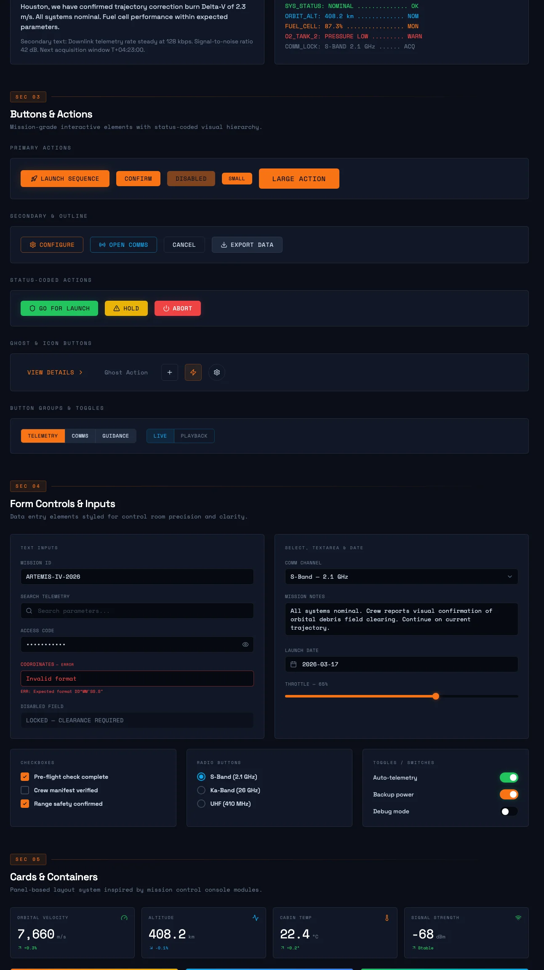
Task: Click the Large Action button
Action: tap(299, 179)
